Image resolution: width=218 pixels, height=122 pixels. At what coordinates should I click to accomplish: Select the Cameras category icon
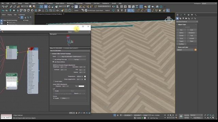tap(186, 18)
